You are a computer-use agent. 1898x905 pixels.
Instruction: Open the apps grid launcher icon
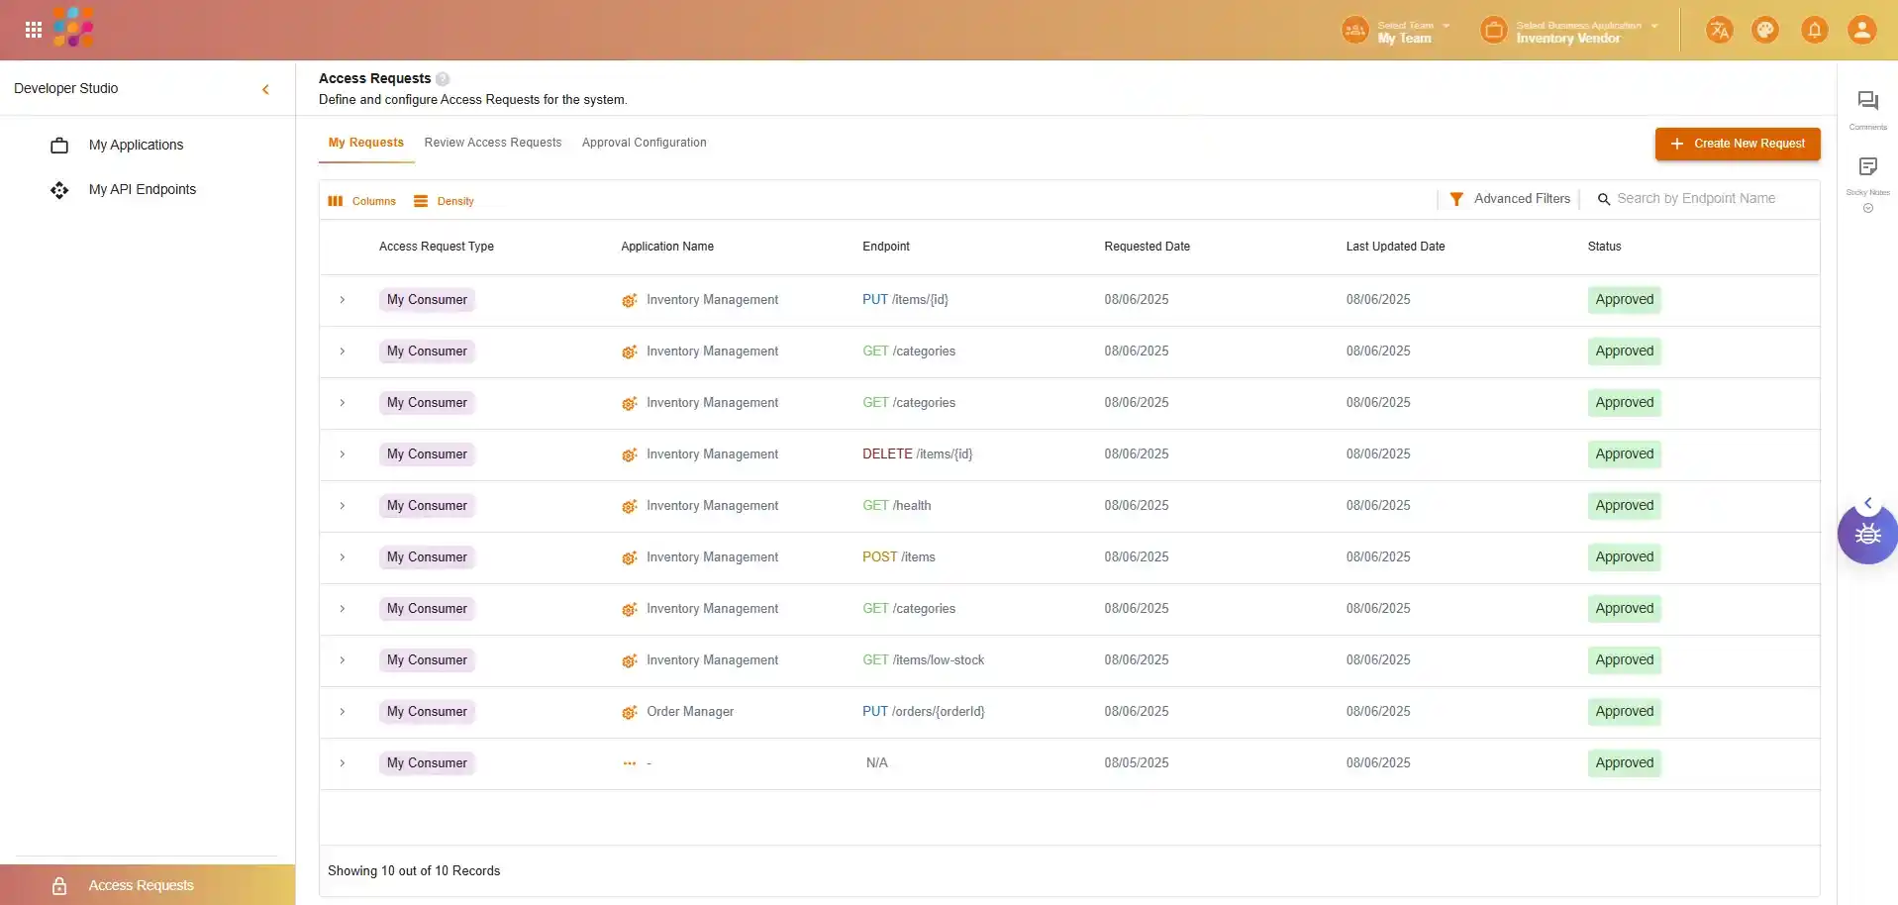pyautogui.click(x=33, y=30)
